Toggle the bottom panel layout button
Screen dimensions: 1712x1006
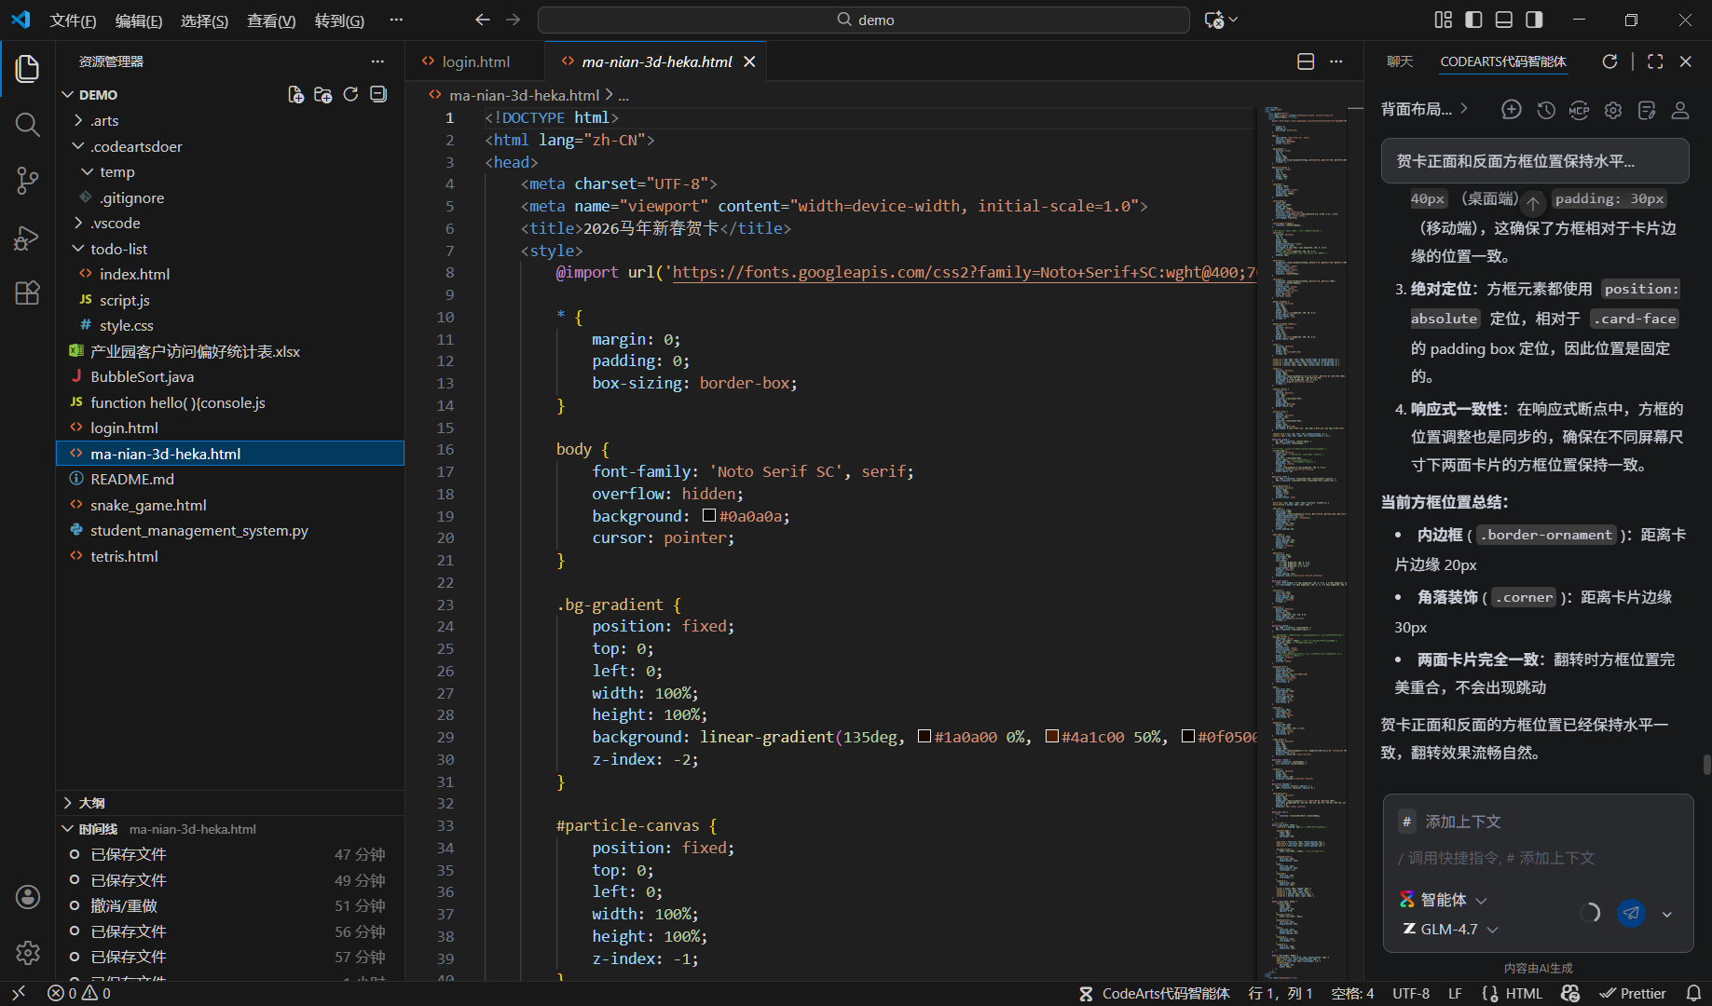pos(1504,20)
